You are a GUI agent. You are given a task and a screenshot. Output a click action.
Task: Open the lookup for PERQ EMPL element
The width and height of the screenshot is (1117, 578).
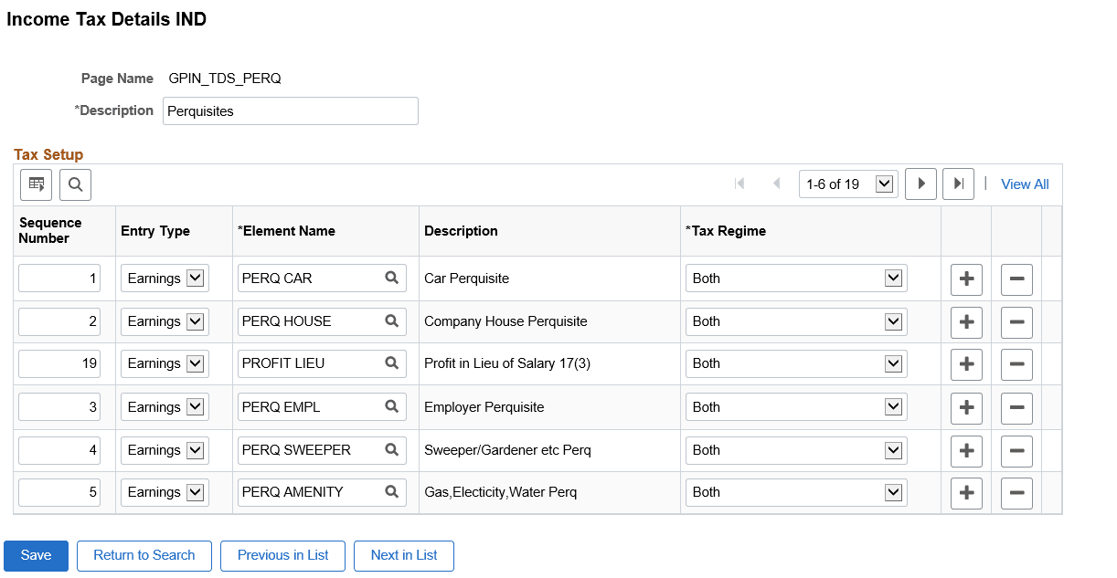390,406
